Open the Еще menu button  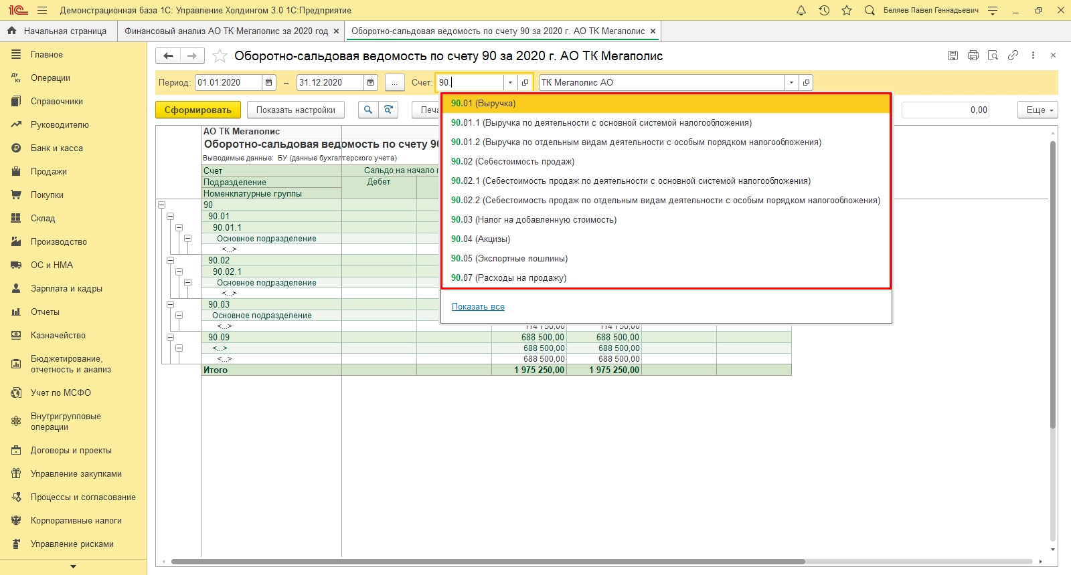click(1038, 110)
